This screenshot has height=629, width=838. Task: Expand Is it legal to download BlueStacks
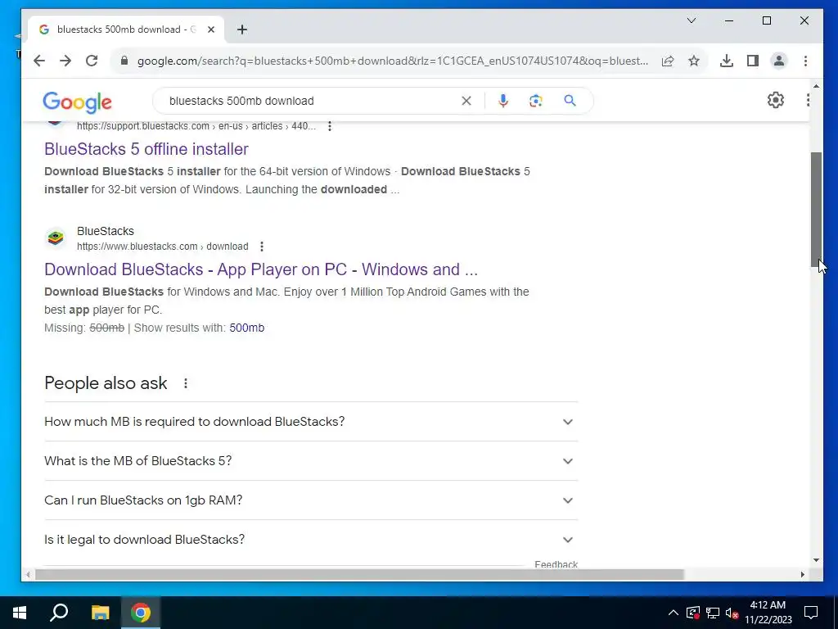pyautogui.click(x=311, y=540)
